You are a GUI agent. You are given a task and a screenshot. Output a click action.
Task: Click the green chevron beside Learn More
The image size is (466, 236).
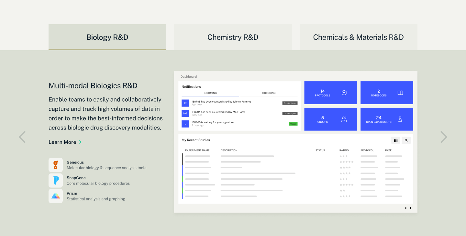[x=80, y=142]
